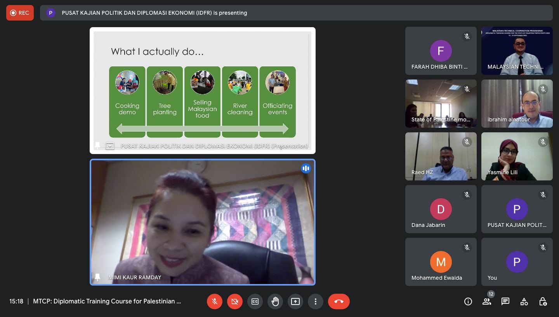Open the Activities panel
The width and height of the screenshot is (559, 317).
coord(524,301)
